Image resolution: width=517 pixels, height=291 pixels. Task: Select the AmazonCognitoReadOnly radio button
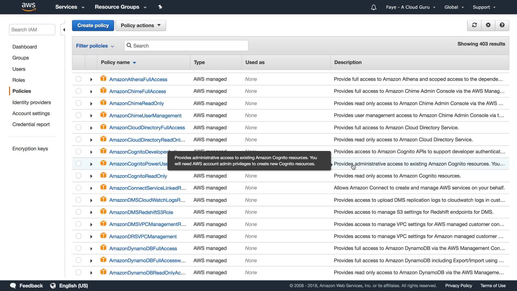78,176
